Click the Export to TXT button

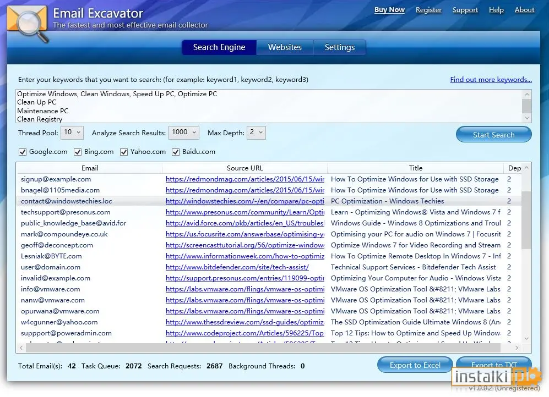coord(494,365)
